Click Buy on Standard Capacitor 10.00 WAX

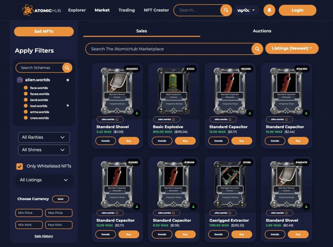tap(298, 141)
